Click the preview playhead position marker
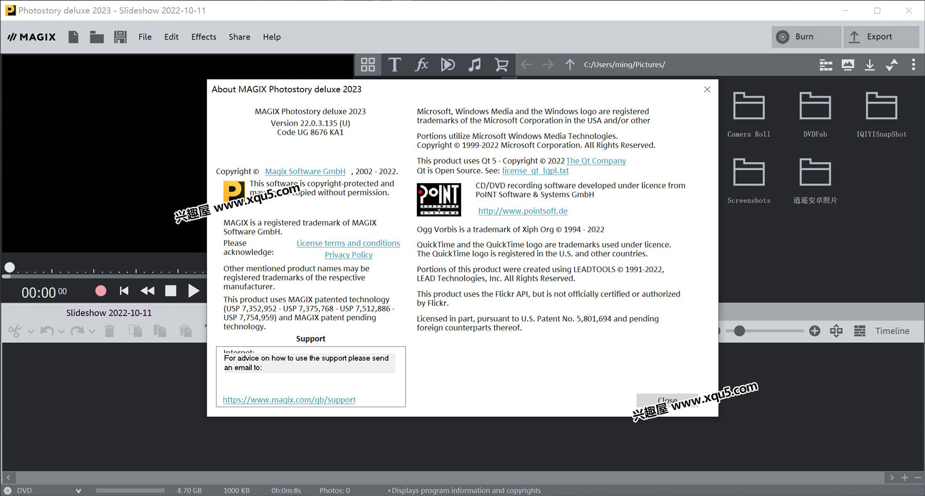 coord(9,267)
